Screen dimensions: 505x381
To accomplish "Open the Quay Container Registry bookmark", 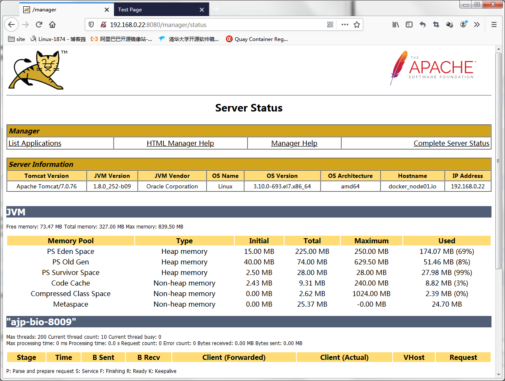I will pyautogui.click(x=257, y=39).
